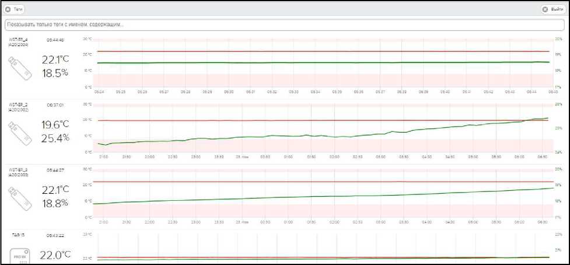Click USB sensor icon beside 18.5% reading
This screenshot has height=265, width=570.
pyautogui.click(x=19, y=68)
